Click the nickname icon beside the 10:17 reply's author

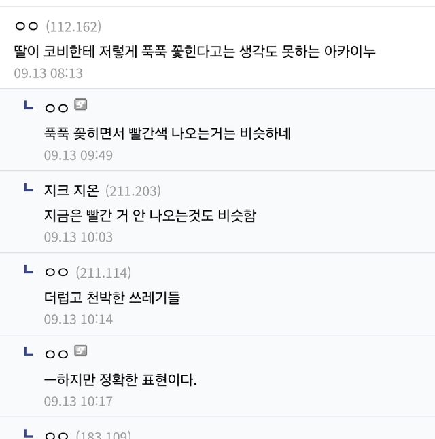coord(81,351)
